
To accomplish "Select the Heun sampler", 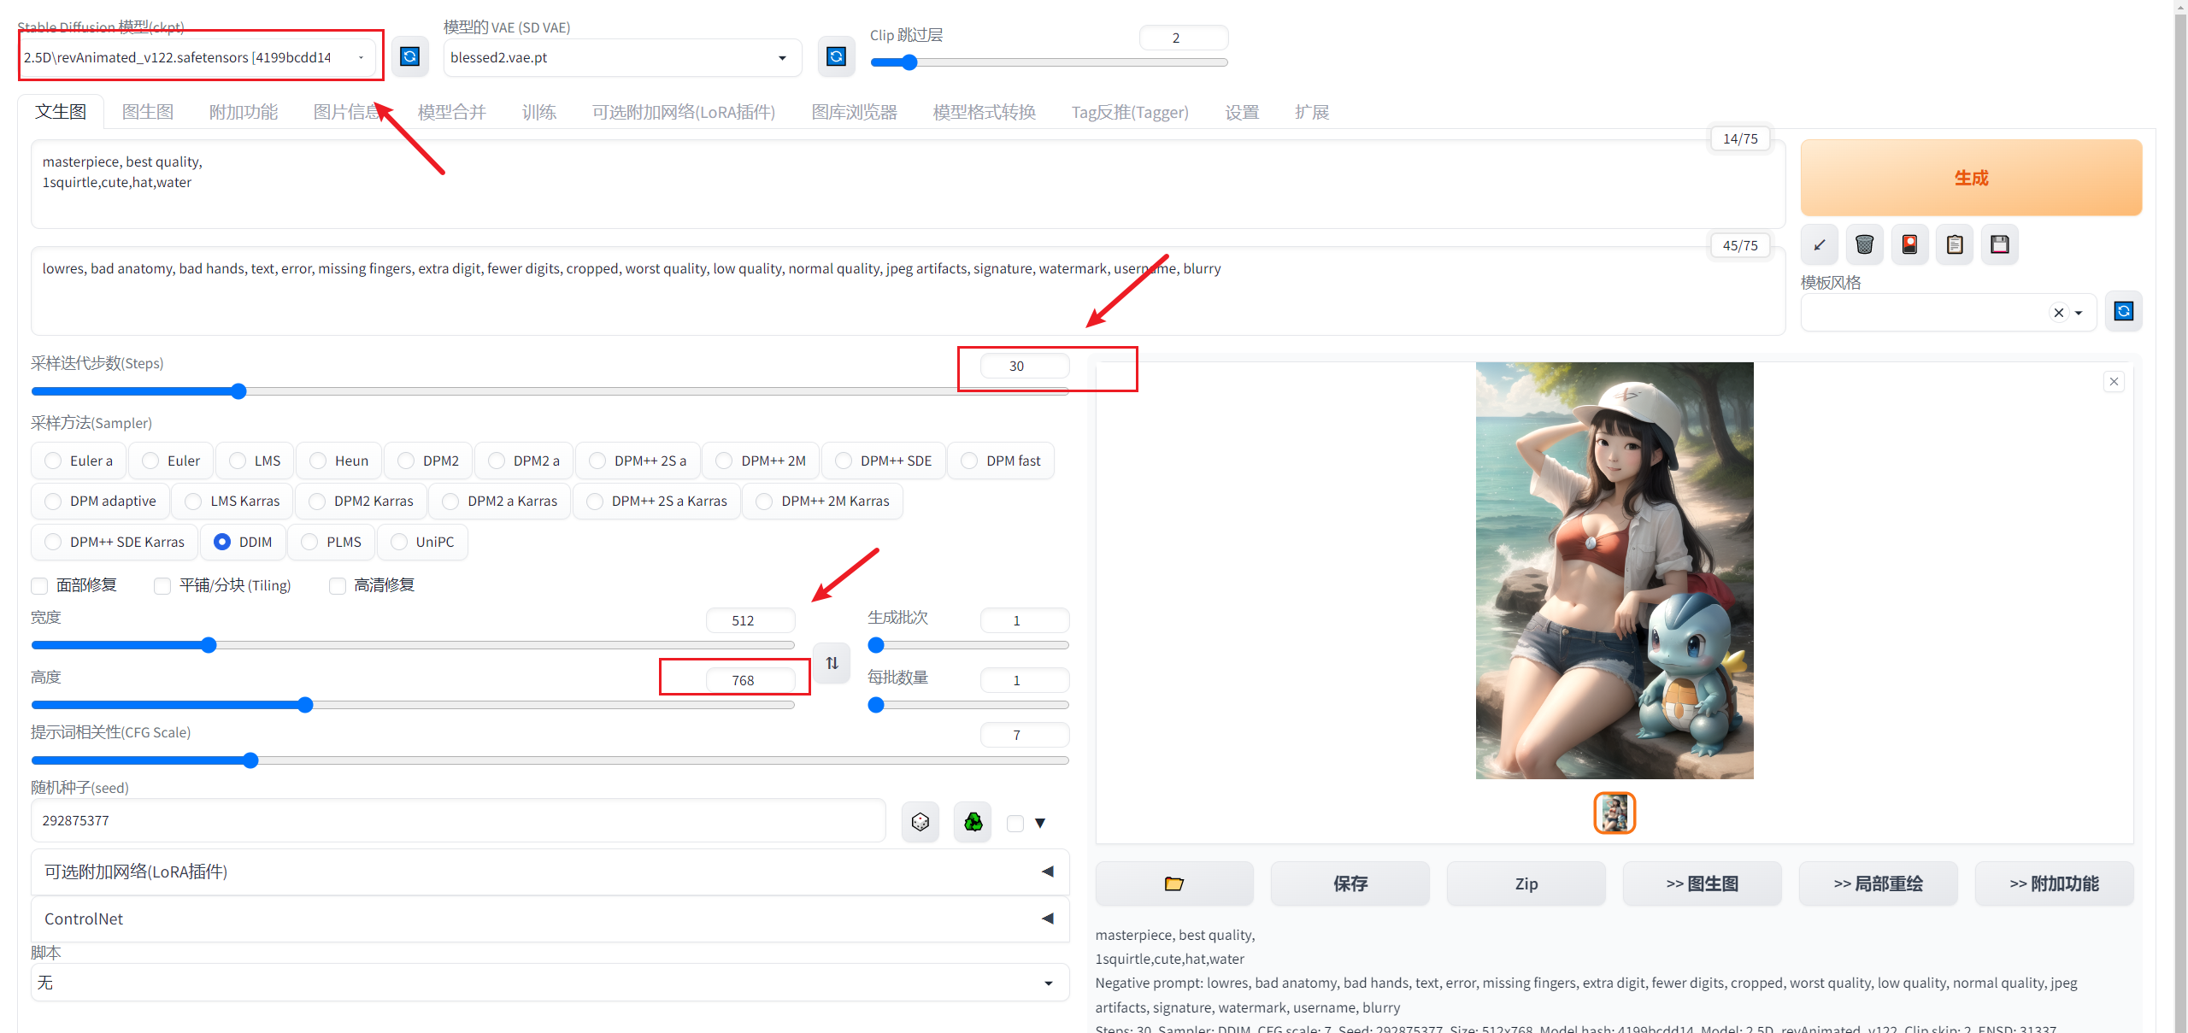I will (x=339, y=461).
